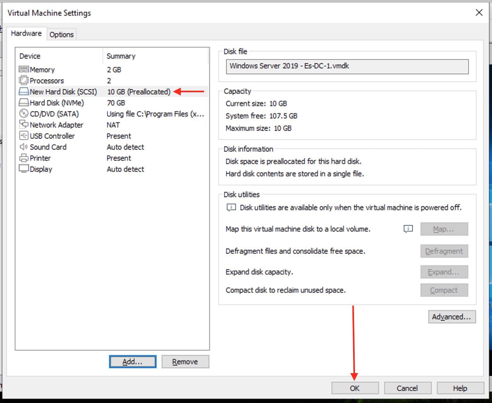Screen dimensions: 492x403
Task: Select the Display monitor icon
Action: click(24, 169)
